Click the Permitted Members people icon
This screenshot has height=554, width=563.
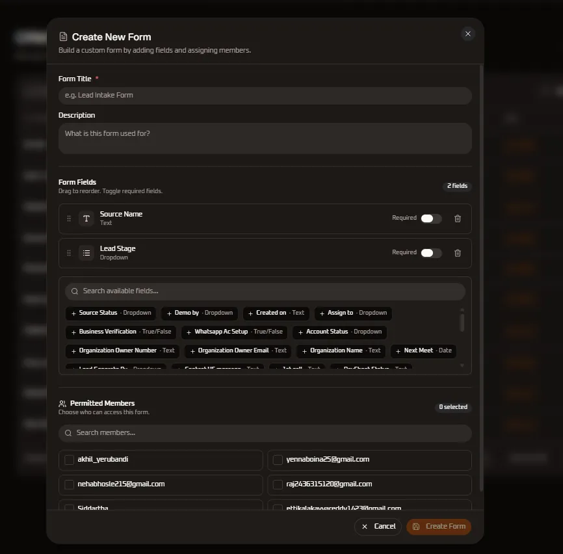point(62,404)
